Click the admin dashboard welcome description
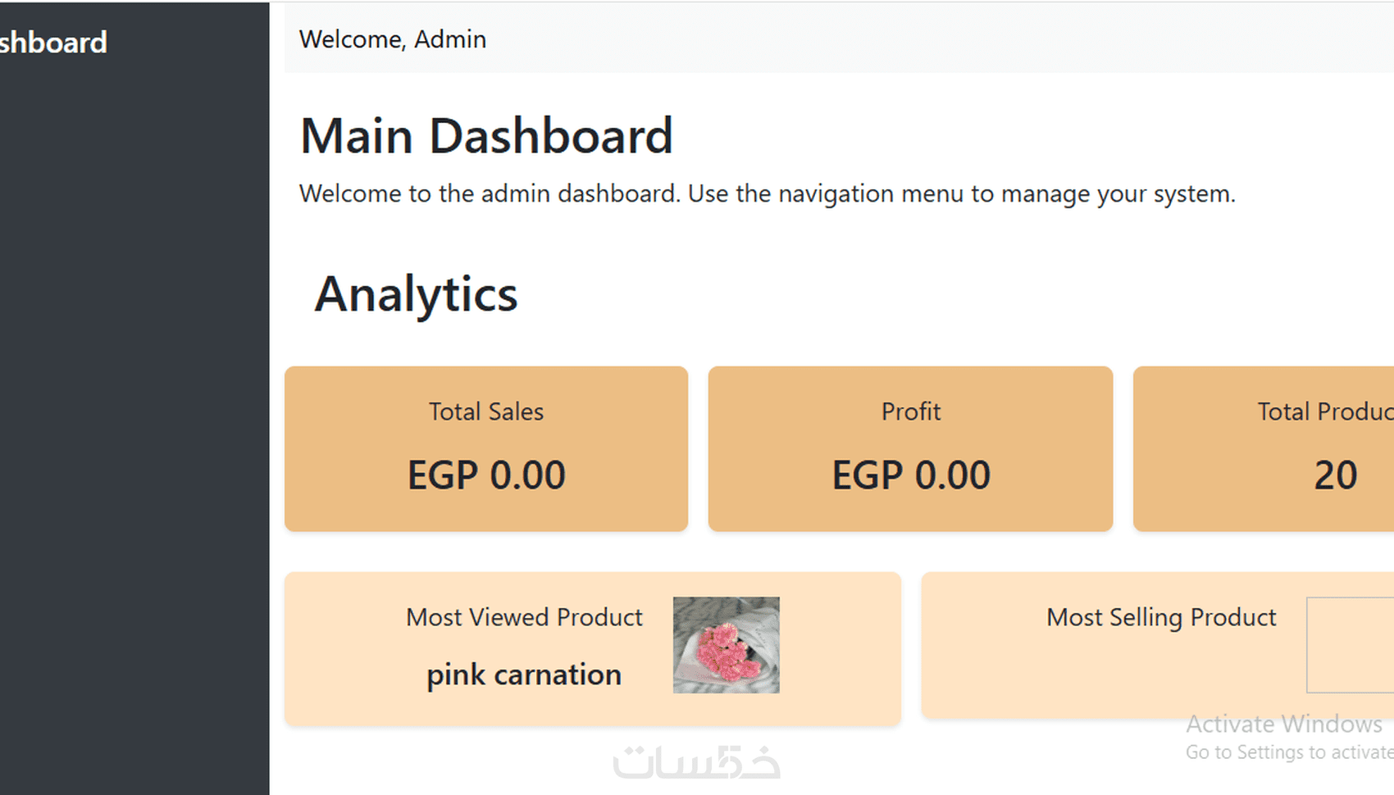The image size is (1394, 795). click(767, 194)
